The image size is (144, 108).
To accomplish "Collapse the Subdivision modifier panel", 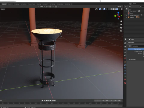I will coord(128,46).
